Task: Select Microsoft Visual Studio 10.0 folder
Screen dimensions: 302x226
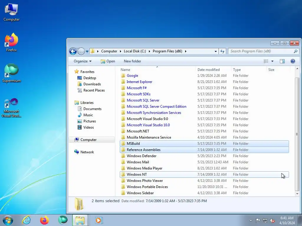Action: [x=148, y=125]
